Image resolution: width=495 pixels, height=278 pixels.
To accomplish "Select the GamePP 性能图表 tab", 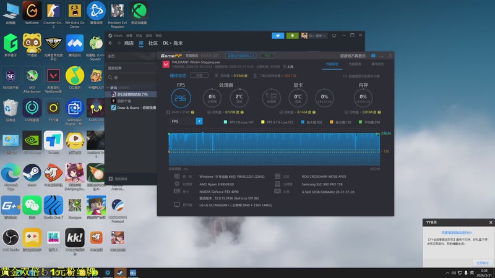I will [x=355, y=64].
